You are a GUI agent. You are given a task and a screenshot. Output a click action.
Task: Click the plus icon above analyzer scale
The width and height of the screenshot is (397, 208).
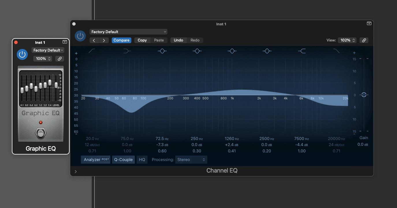point(76,53)
